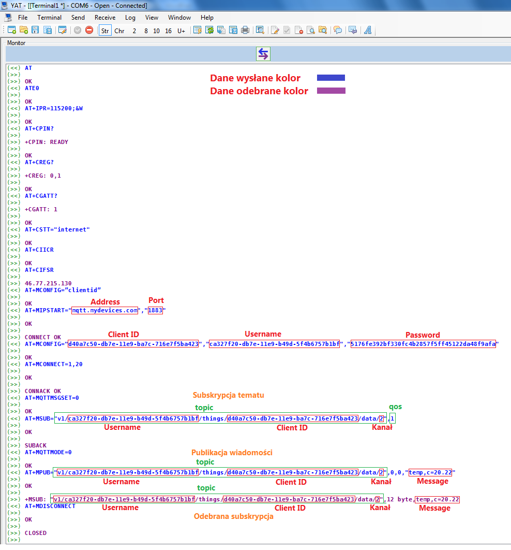Select decimal radix 10
This screenshot has height=550, width=511.
(x=157, y=31)
